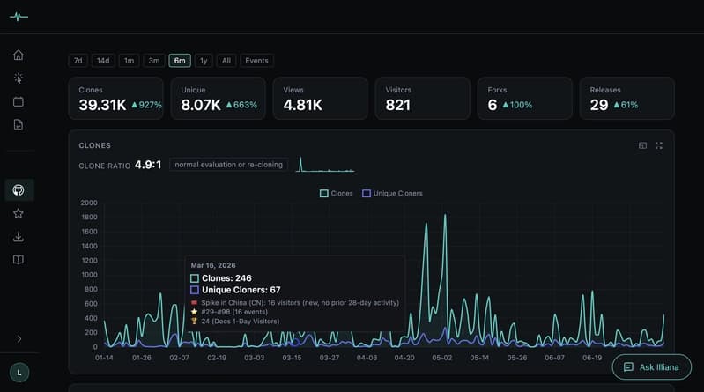This screenshot has height=392, width=704.
Task: Open the star icon in sidebar
Action: [19, 213]
